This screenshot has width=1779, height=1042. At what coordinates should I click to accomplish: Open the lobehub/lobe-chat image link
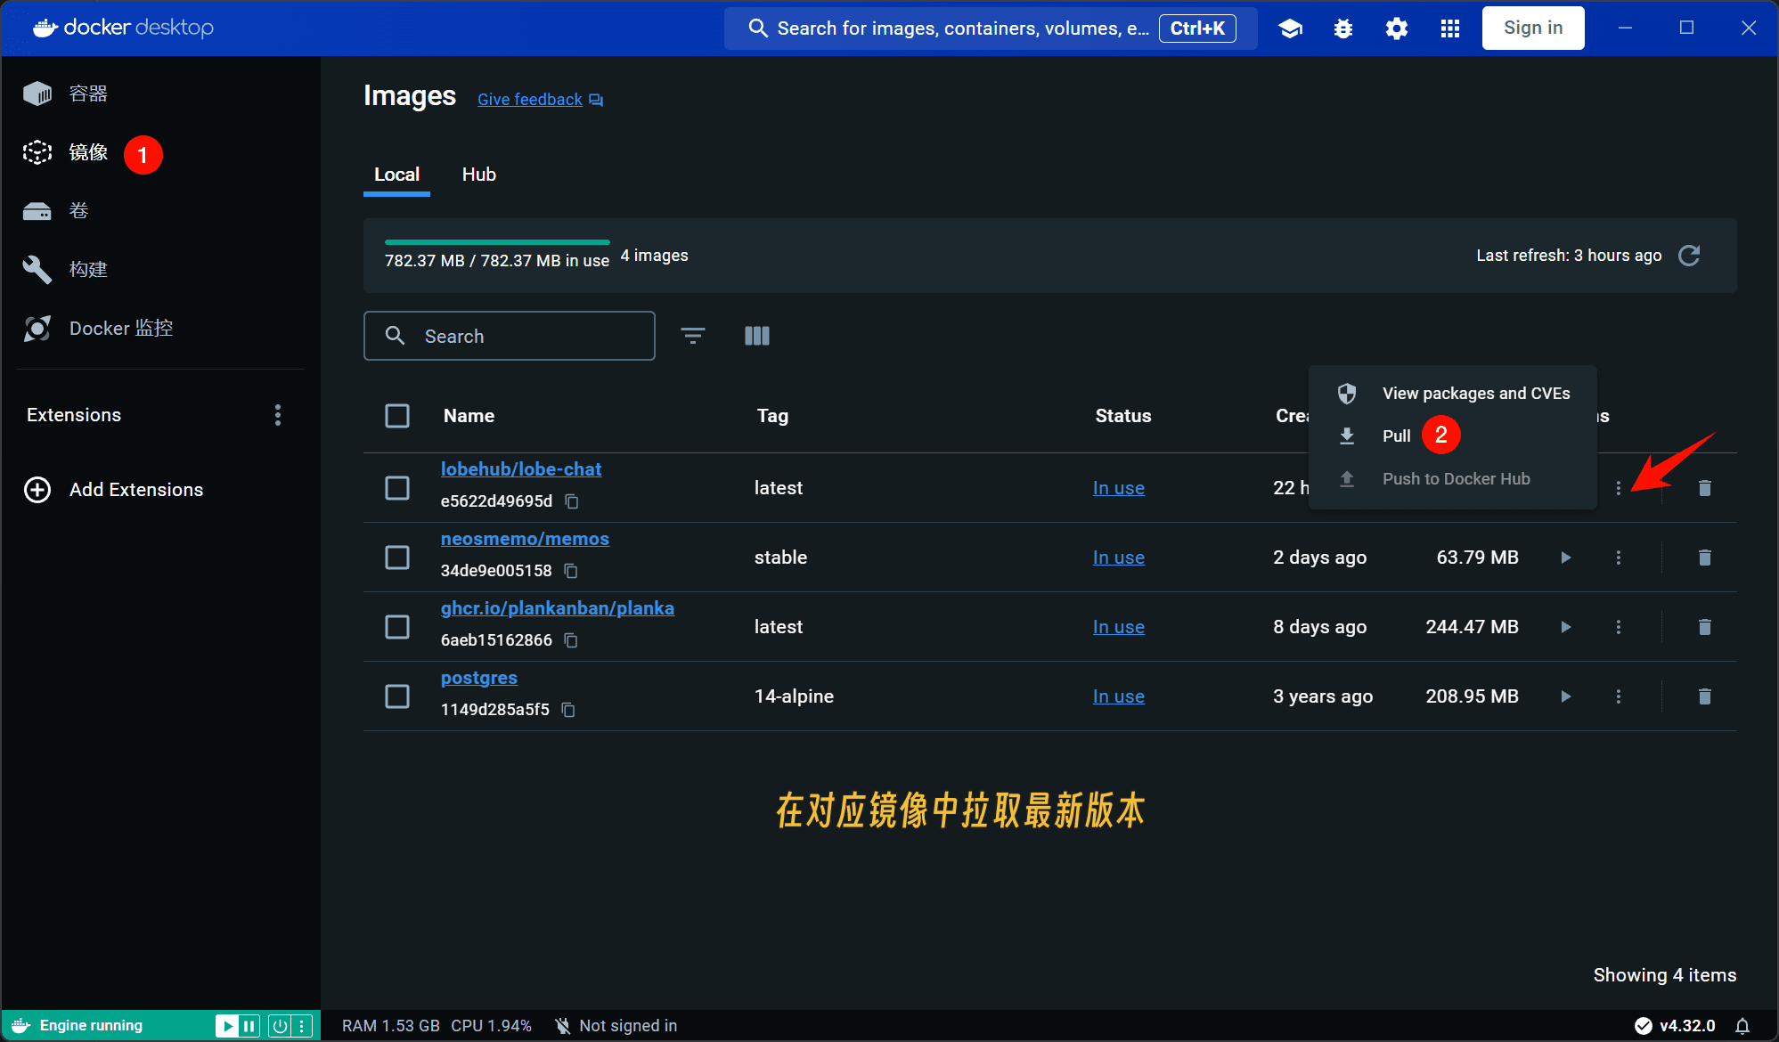pos(521,469)
